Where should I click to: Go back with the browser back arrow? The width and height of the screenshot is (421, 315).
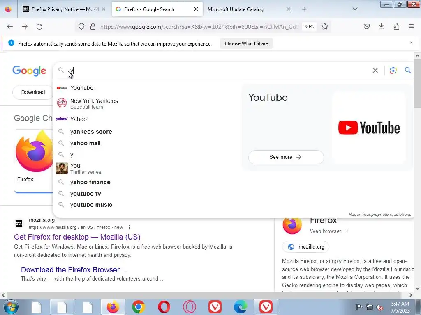click(10, 27)
